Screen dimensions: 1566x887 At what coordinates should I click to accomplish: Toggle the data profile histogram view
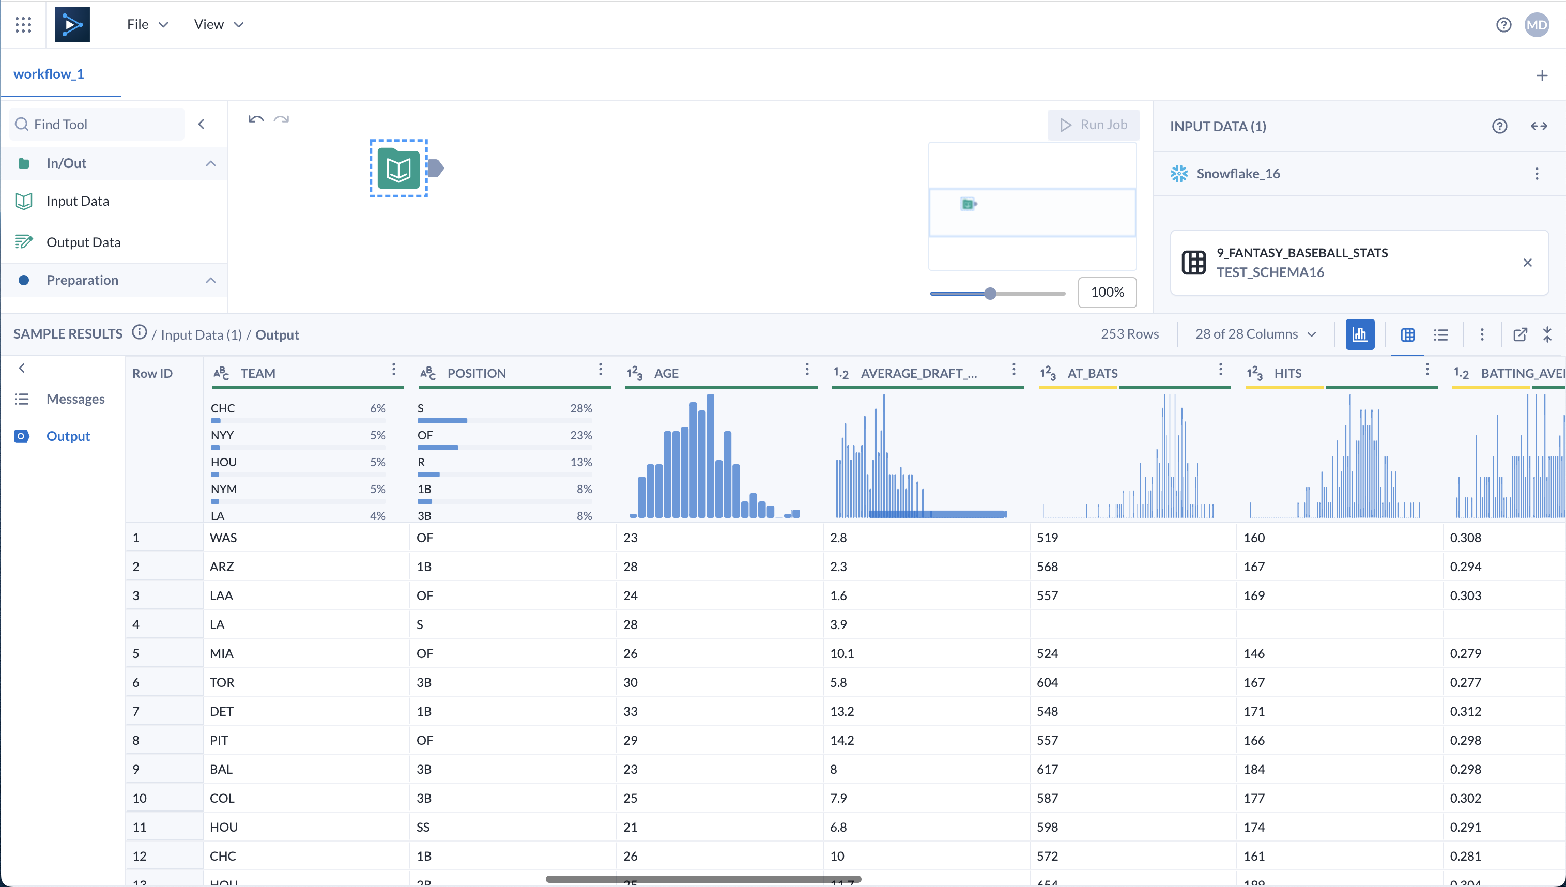[1359, 334]
